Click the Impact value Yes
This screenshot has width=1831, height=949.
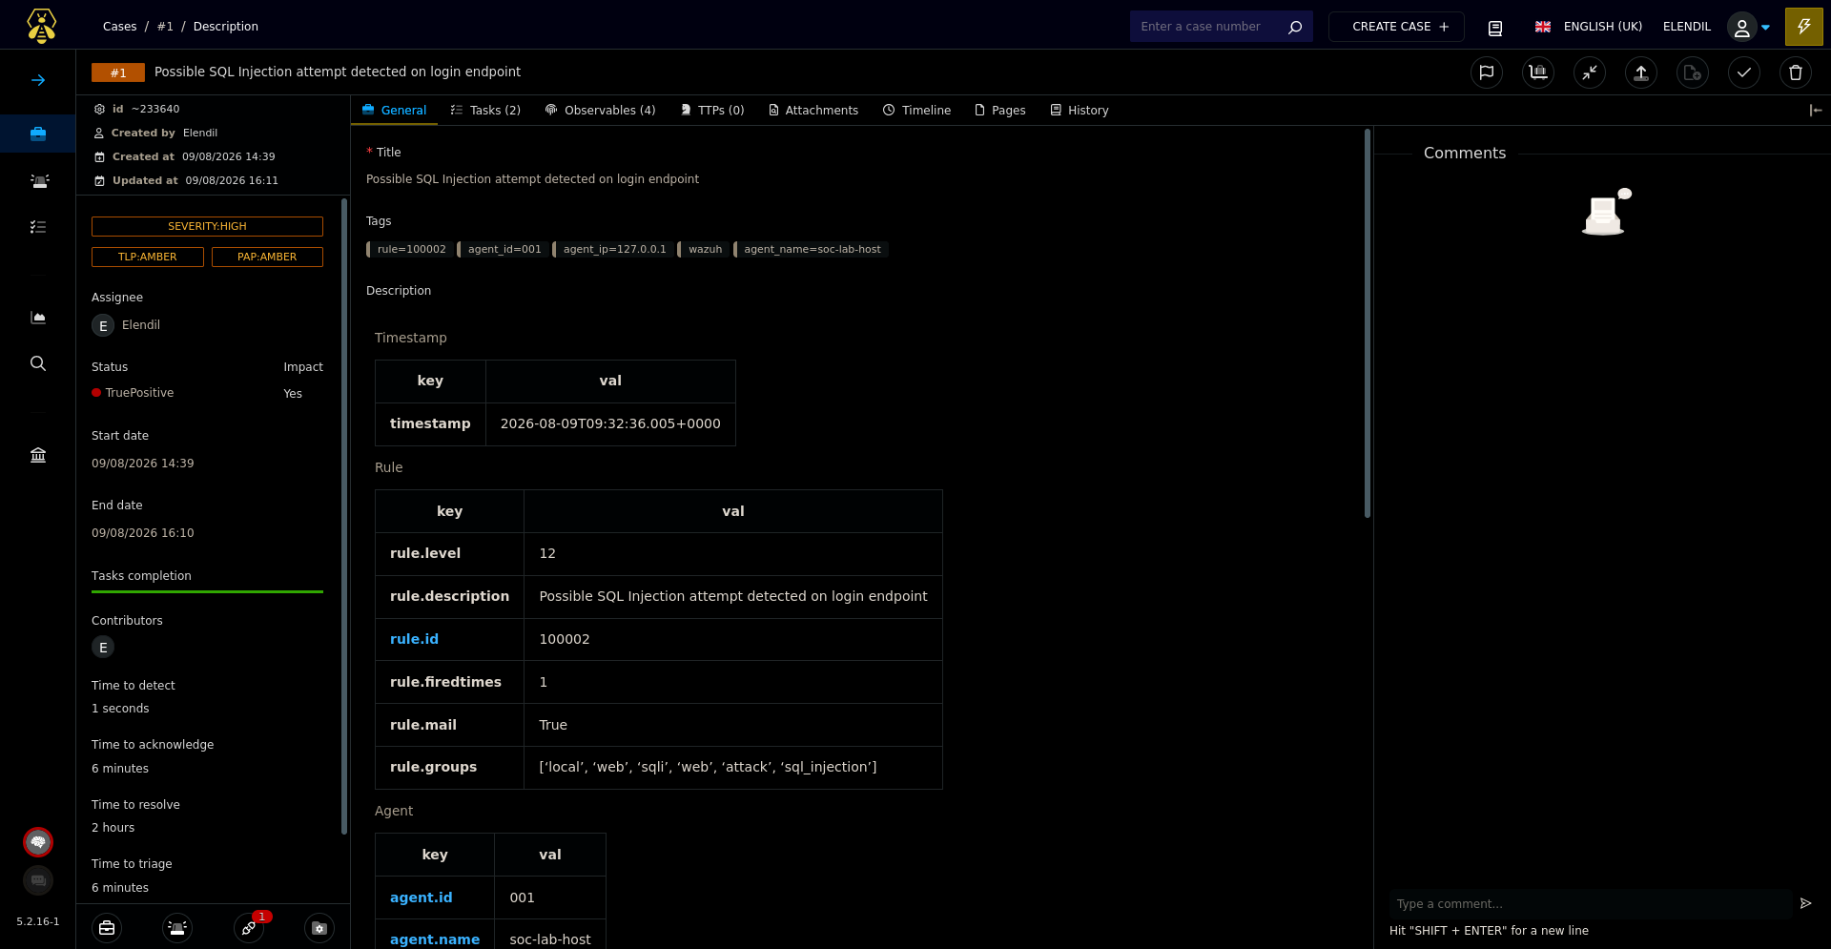293,394
